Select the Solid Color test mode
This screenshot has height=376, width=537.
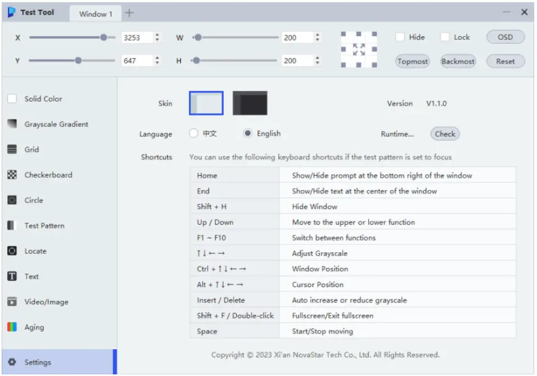click(x=41, y=99)
